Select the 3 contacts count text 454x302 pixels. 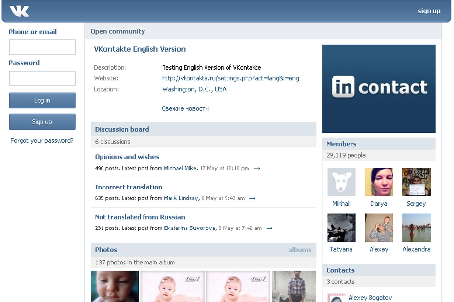click(341, 282)
